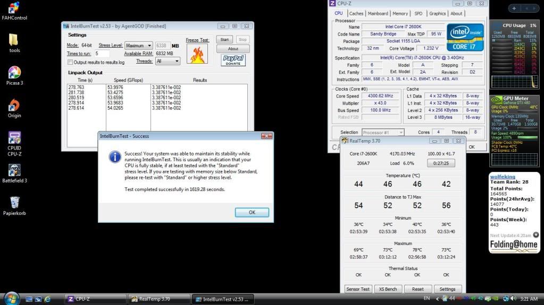Click the IntelBurnTest flame Freeze Test image
544x305 pixels.
click(197, 54)
